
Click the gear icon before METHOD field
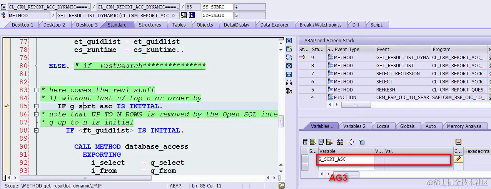point(4,15)
